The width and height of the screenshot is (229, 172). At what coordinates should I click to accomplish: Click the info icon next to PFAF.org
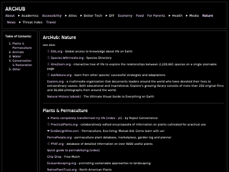(48, 144)
